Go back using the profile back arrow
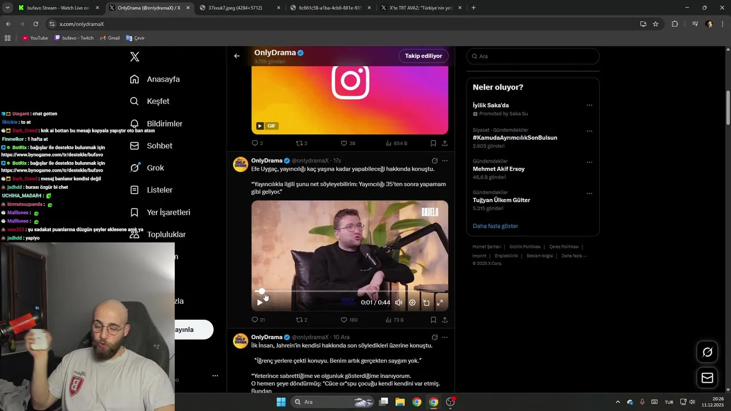This screenshot has width=731, height=411. 237,56
